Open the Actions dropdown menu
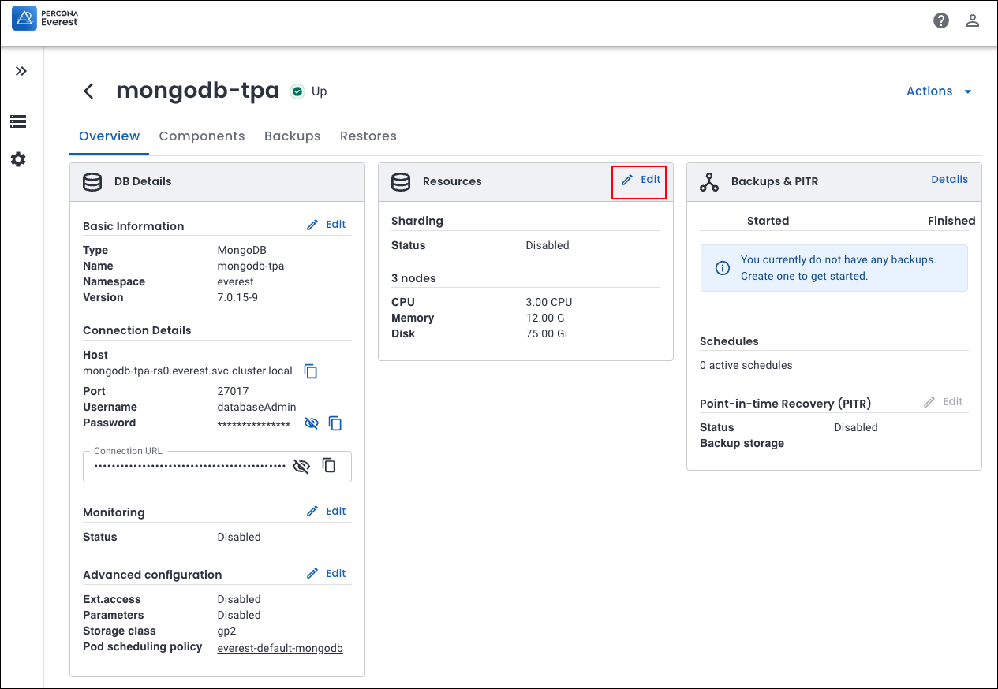 [939, 91]
